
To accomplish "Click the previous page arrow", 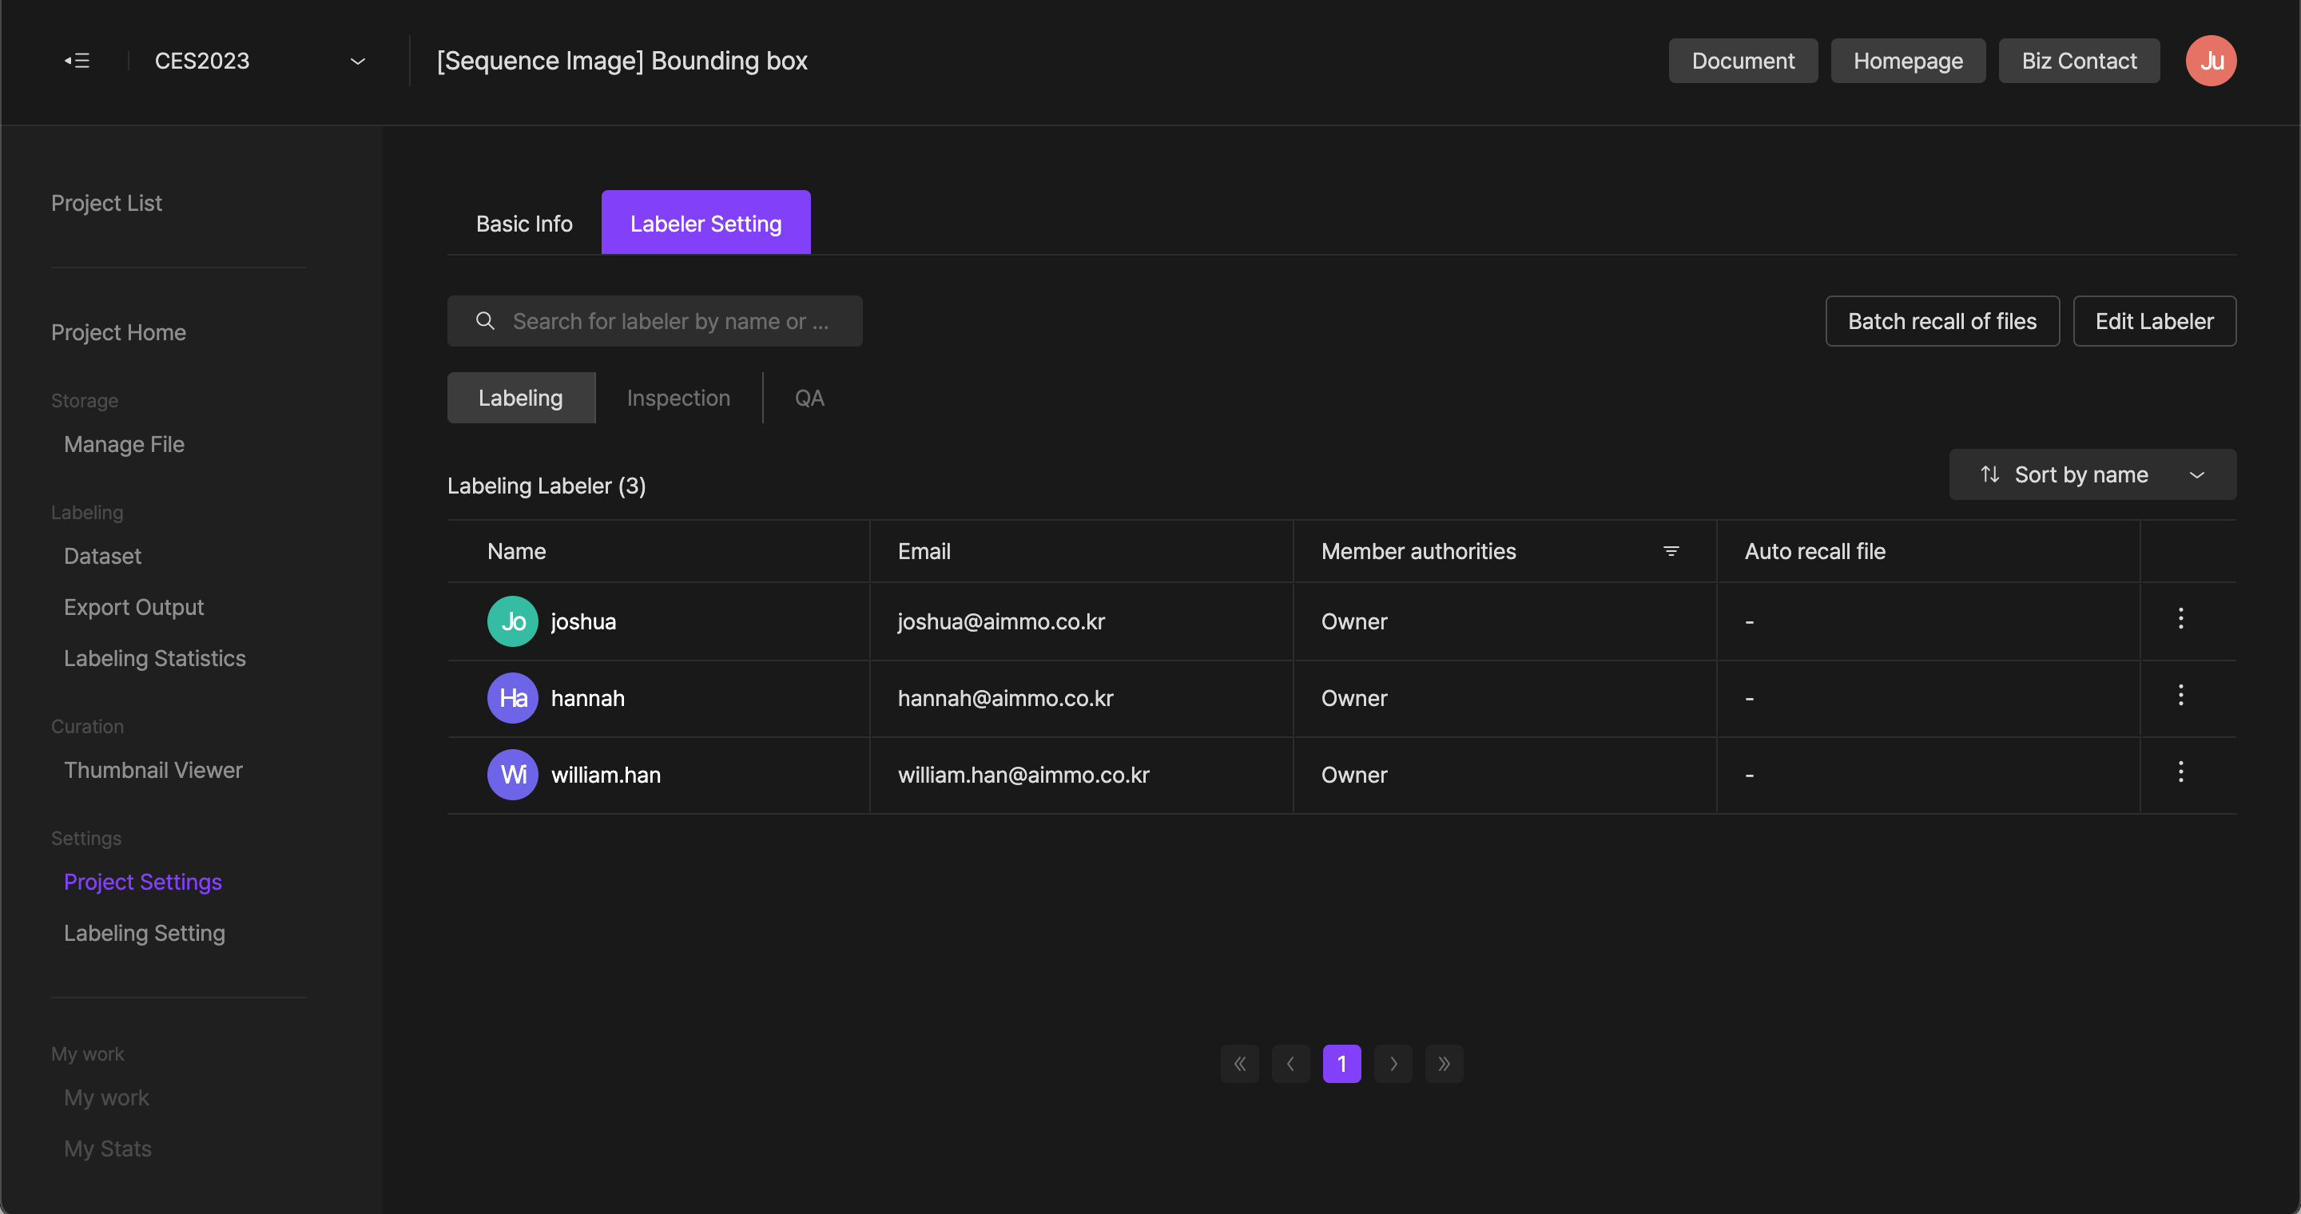I will pos(1291,1064).
